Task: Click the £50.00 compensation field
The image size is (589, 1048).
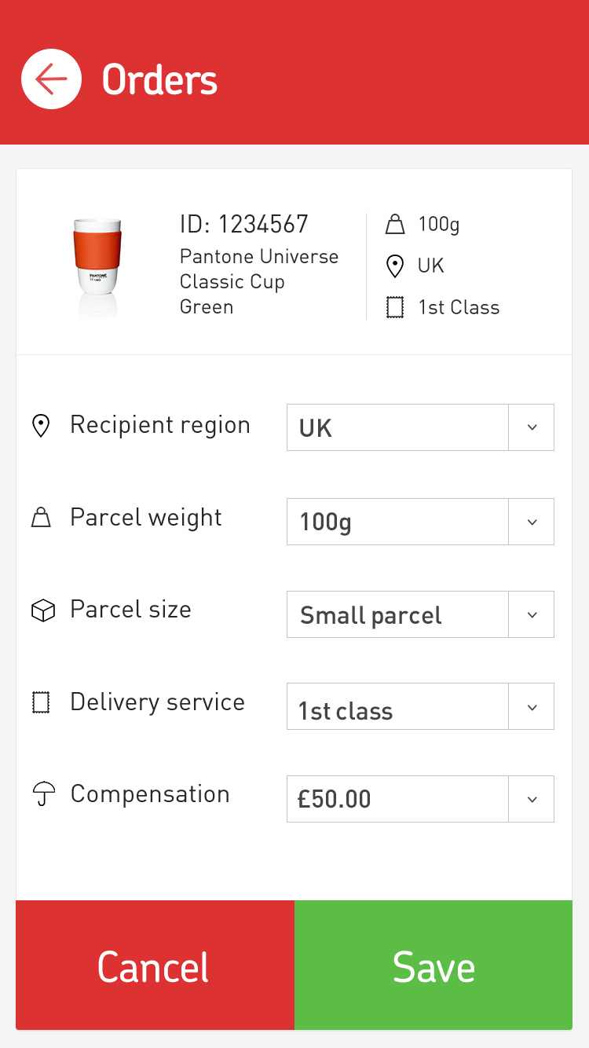Action: (x=397, y=799)
